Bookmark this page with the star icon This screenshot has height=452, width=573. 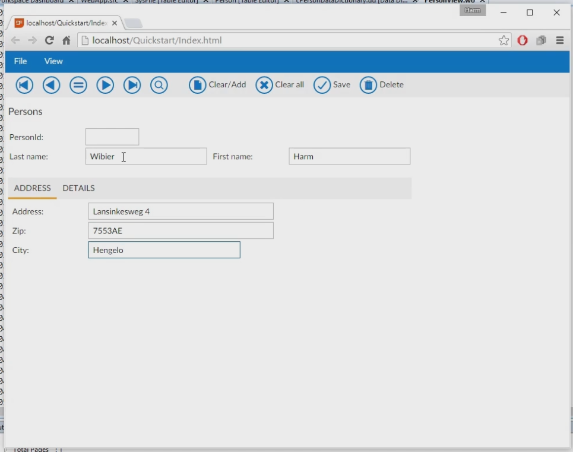coord(504,40)
